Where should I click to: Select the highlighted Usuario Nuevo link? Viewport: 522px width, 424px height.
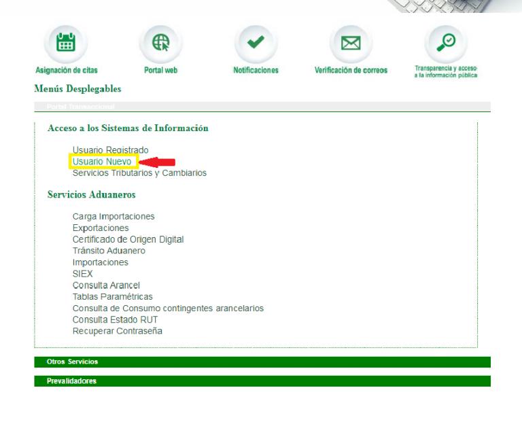tap(102, 161)
